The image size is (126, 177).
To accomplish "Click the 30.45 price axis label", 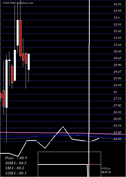I will pyautogui.click(x=117, y=58).
